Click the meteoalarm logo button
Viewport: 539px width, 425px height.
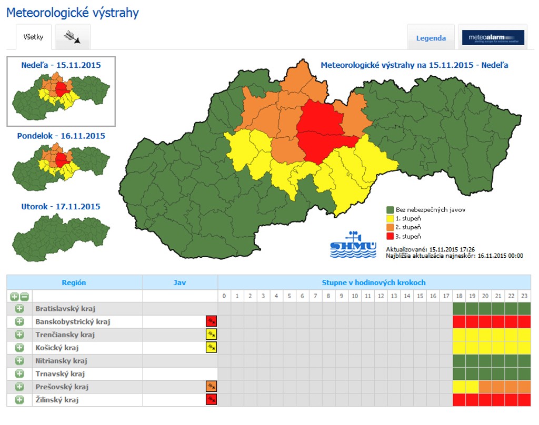coord(493,37)
